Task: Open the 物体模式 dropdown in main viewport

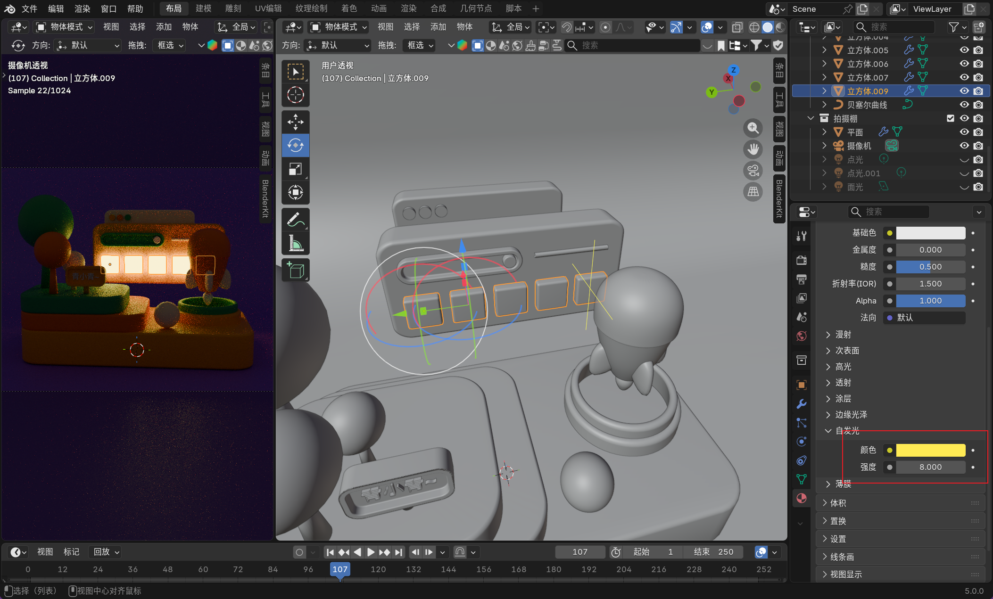Action: coord(339,27)
